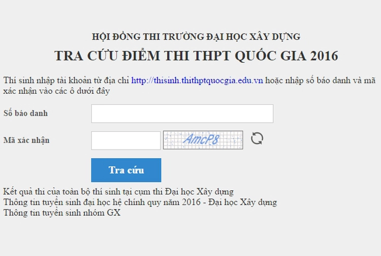The image size is (381, 256).
Task: Click the Số báo danh label
Action: 25,113
